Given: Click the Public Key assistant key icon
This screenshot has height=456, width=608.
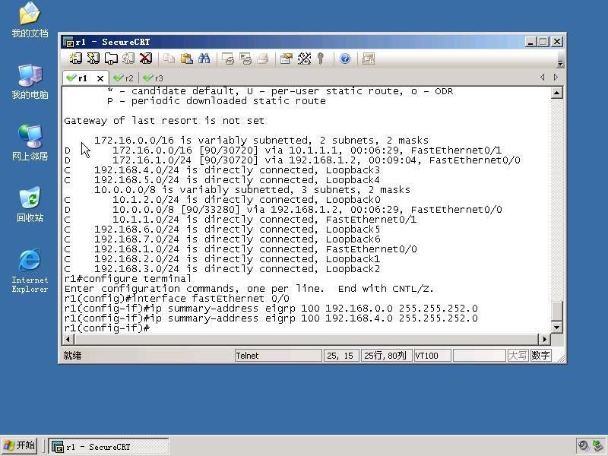Looking at the screenshot, I should click(320, 59).
